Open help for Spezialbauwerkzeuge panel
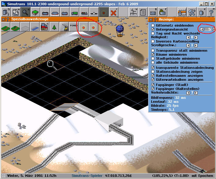This screenshot has width=216, height=179. pyautogui.click(x=7, y=19)
